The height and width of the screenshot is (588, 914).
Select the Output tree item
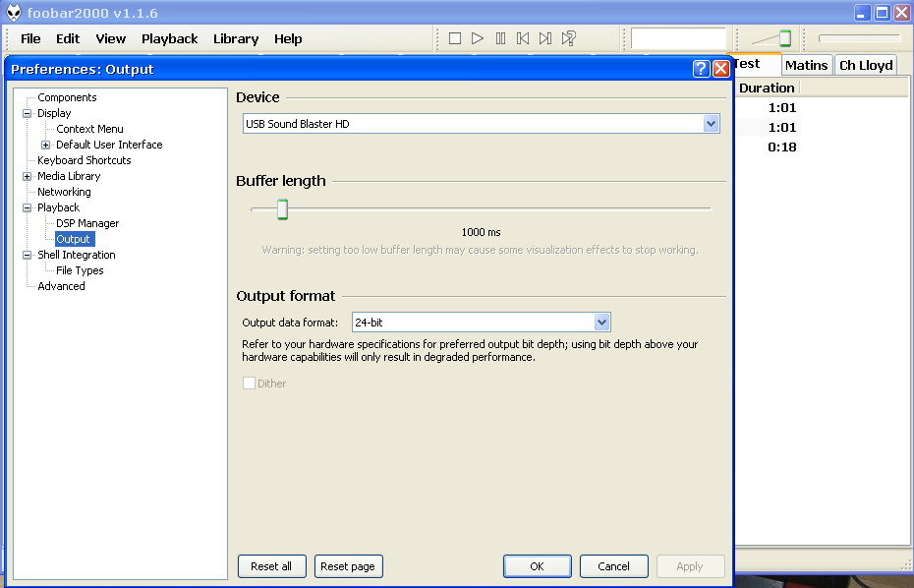point(74,239)
